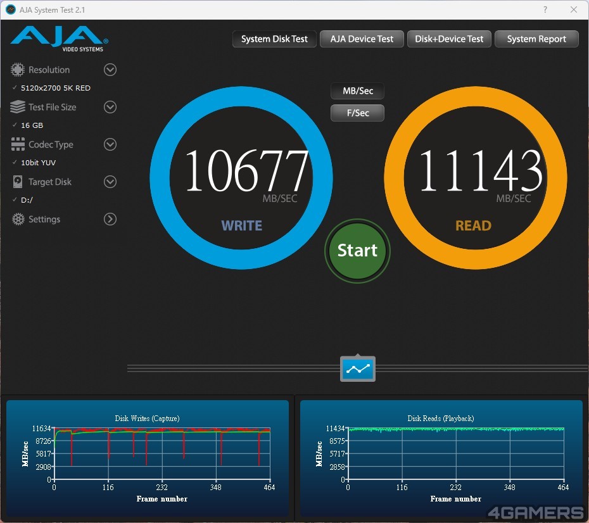This screenshot has width=589, height=523.
Task: Click the Codec Type film icon
Action: (18, 144)
